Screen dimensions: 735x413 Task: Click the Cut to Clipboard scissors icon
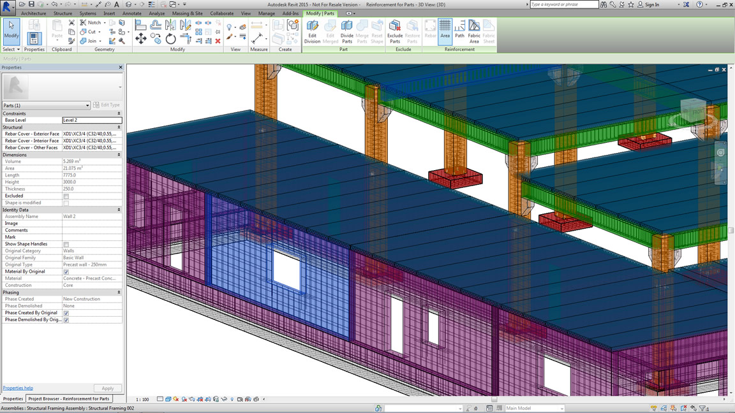(x=71, y=22)
